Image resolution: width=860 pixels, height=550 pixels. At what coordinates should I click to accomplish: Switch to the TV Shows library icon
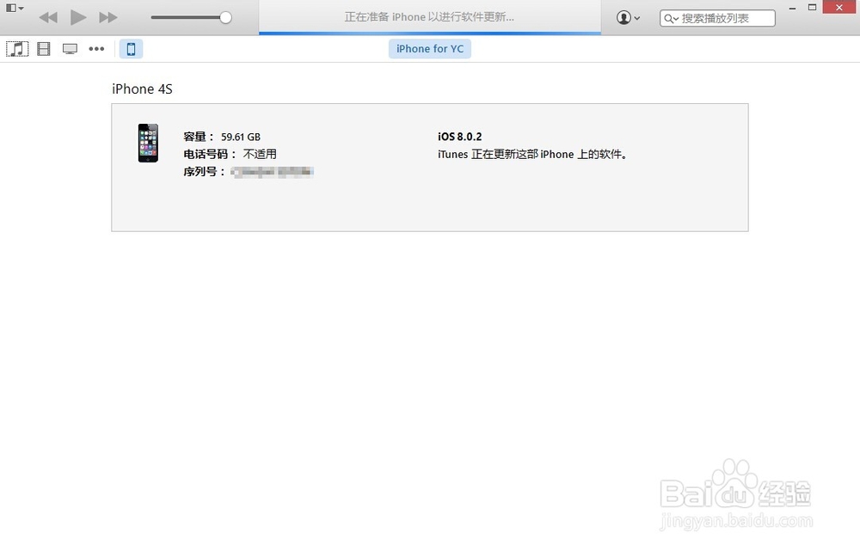[70, 49]
